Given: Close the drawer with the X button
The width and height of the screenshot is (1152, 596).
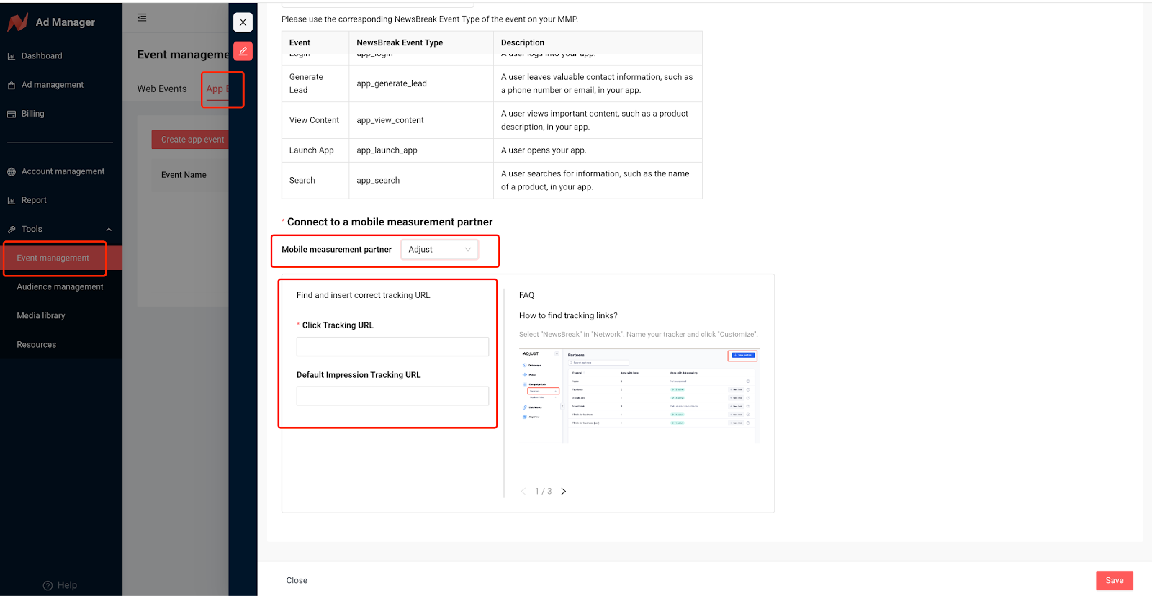Looking at the screenshot, I should [x=243, y=22].
